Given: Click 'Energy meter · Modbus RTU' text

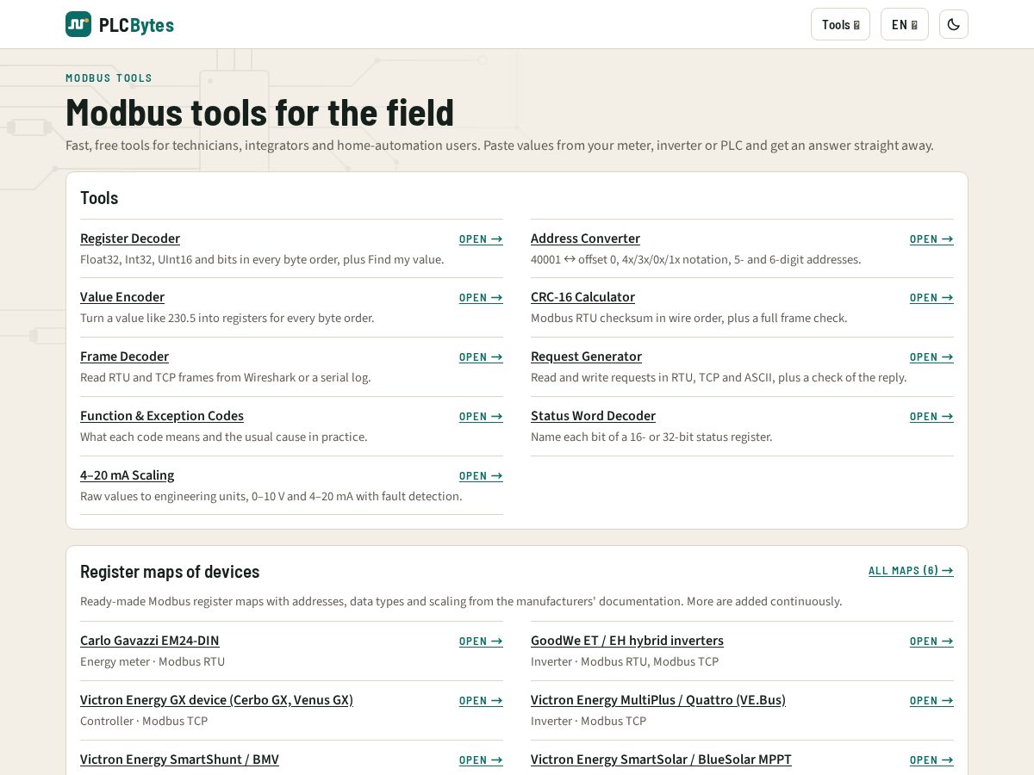Looking at the screenshot, I should tap(153, 662).
